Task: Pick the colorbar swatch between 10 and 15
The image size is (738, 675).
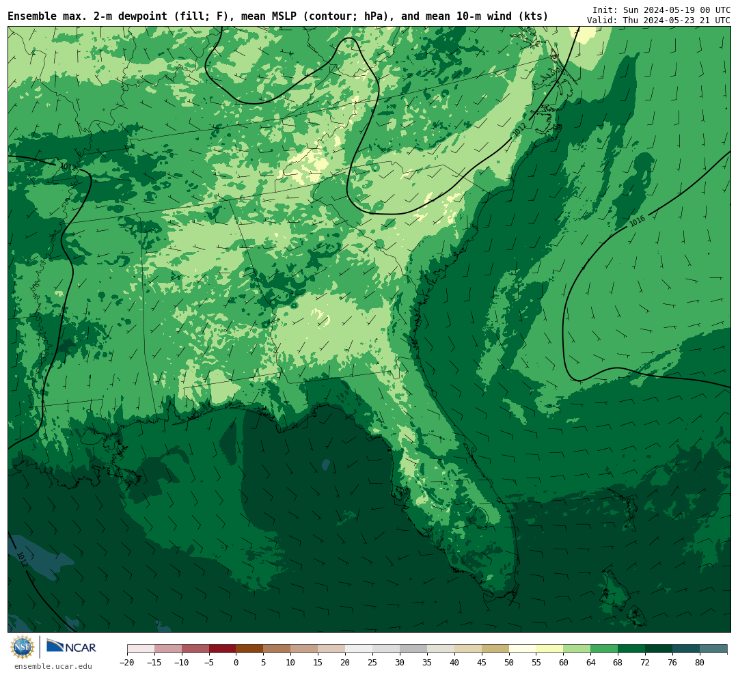Action: (x=304, y=649)
